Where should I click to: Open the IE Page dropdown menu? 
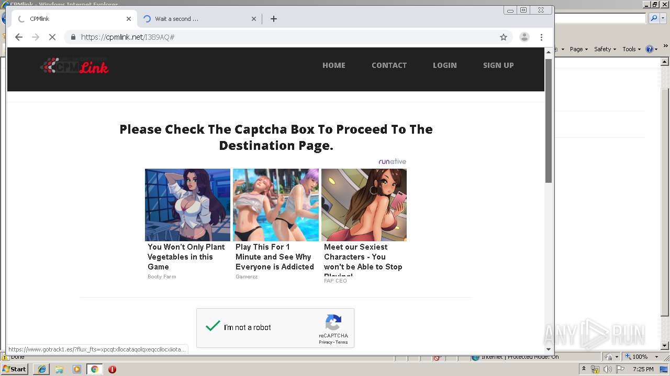(579, 49)
